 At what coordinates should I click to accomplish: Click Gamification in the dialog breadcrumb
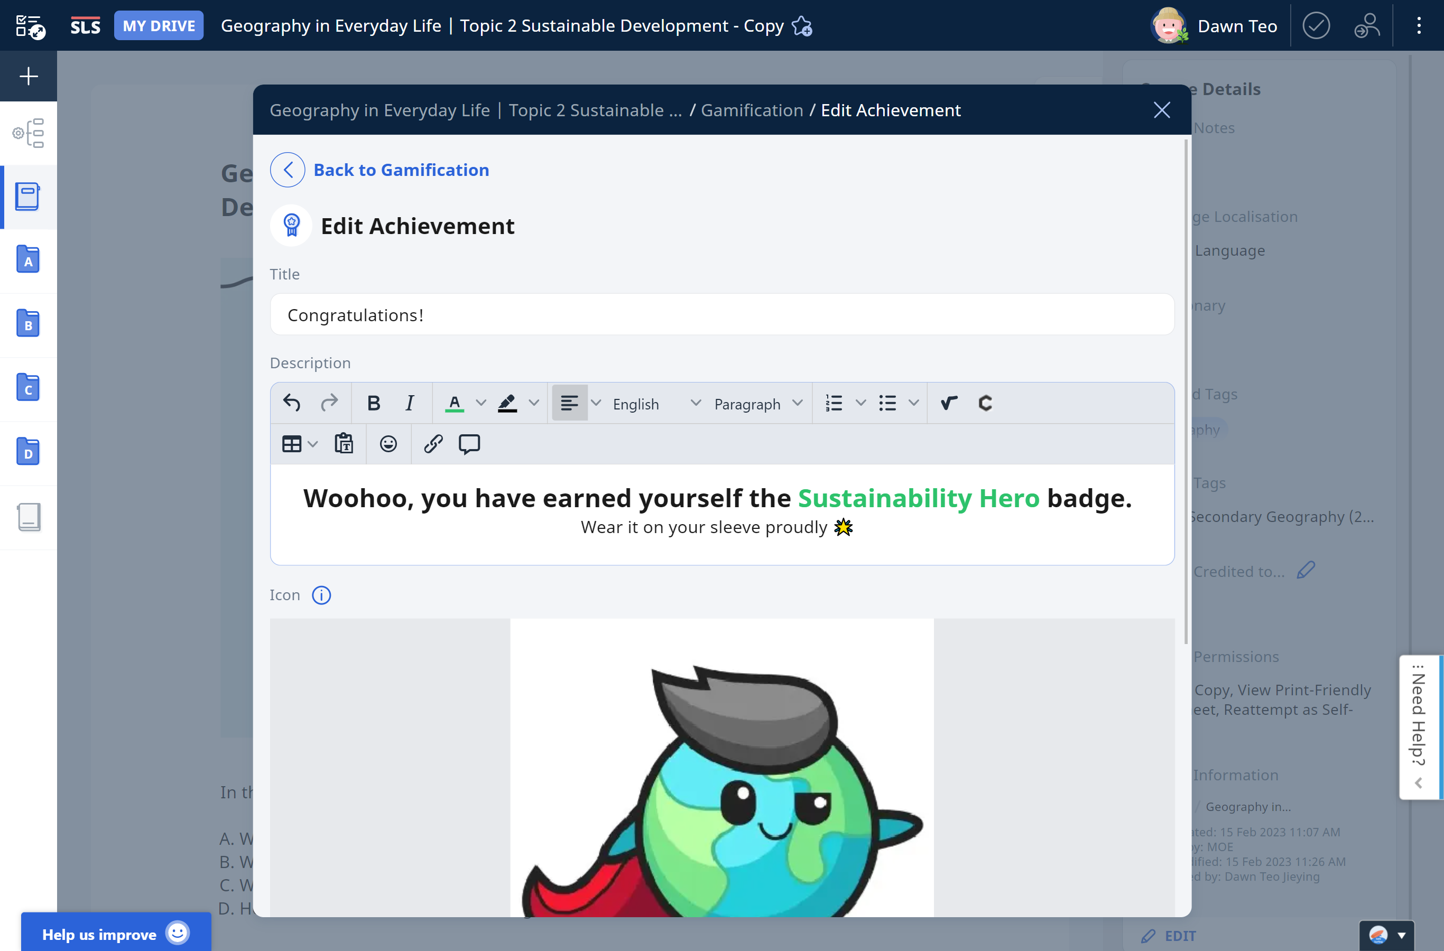[752, 110]
